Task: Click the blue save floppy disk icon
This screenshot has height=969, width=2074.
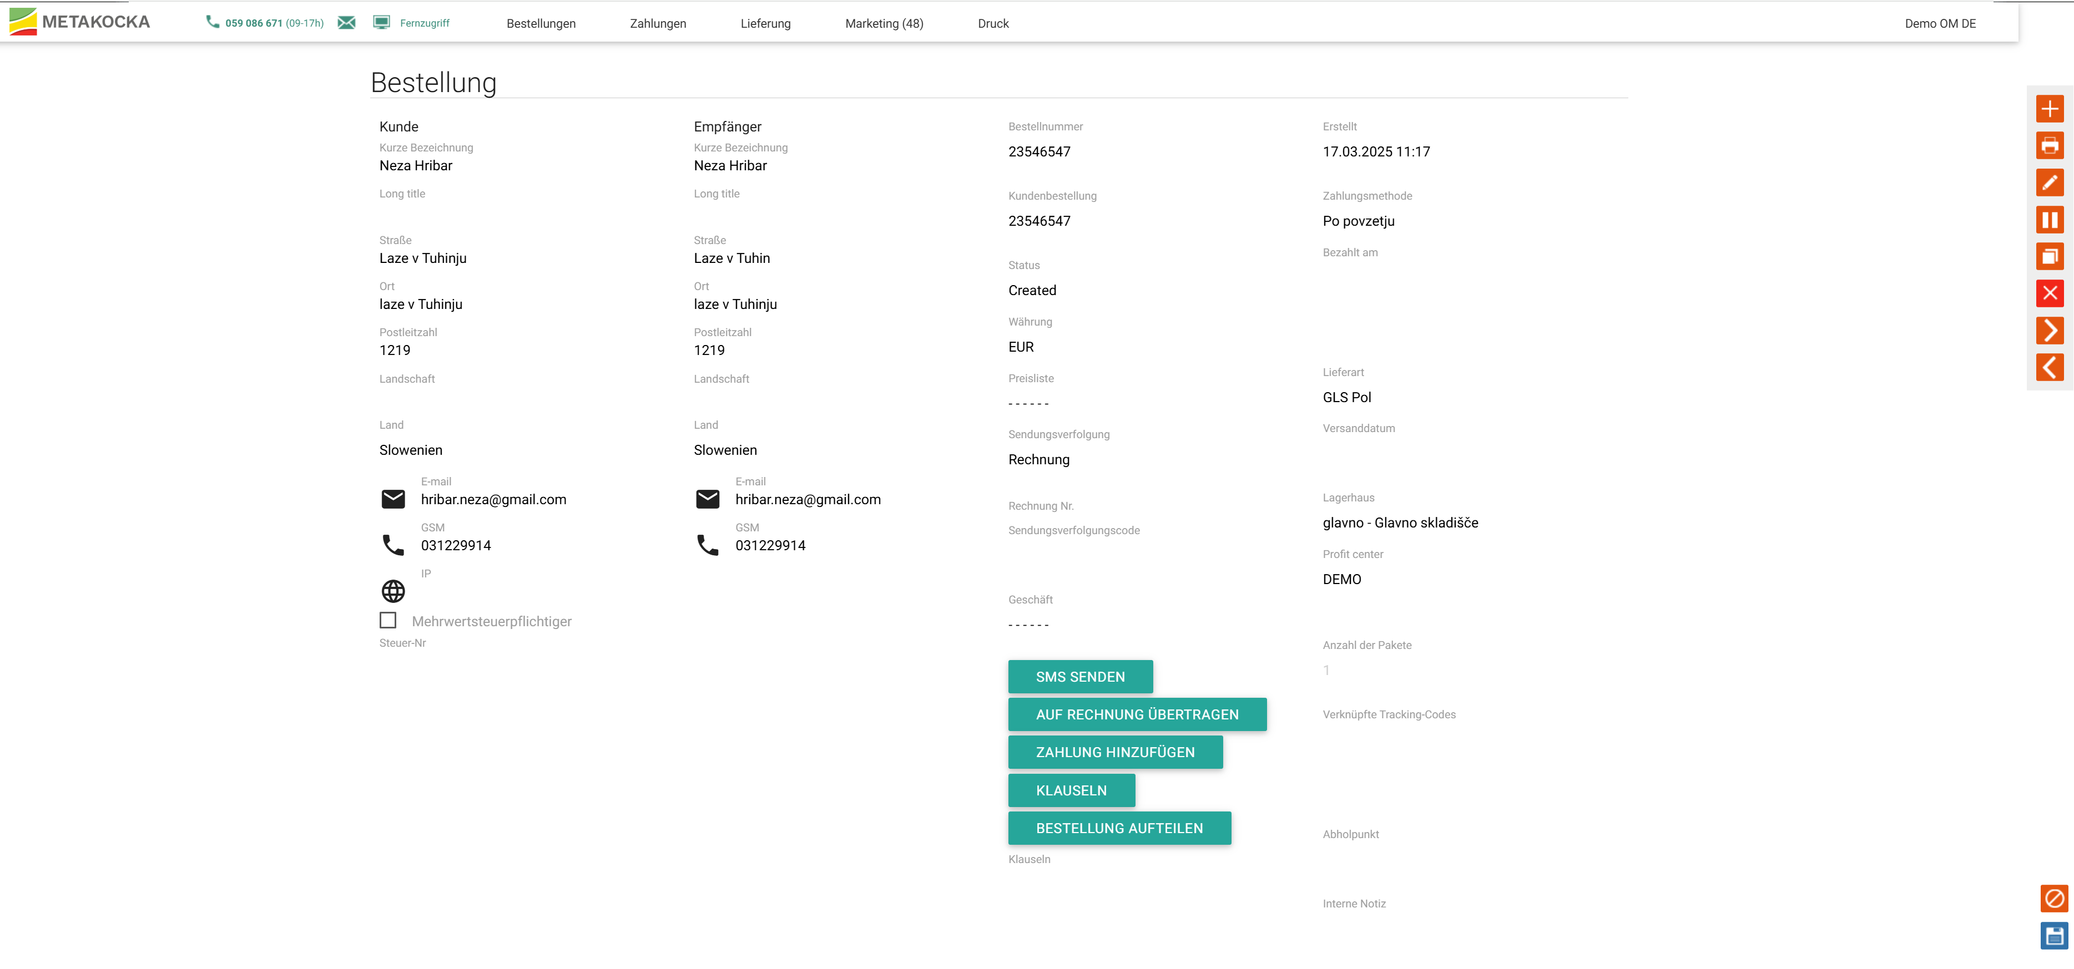Action: click(2054, 935)
